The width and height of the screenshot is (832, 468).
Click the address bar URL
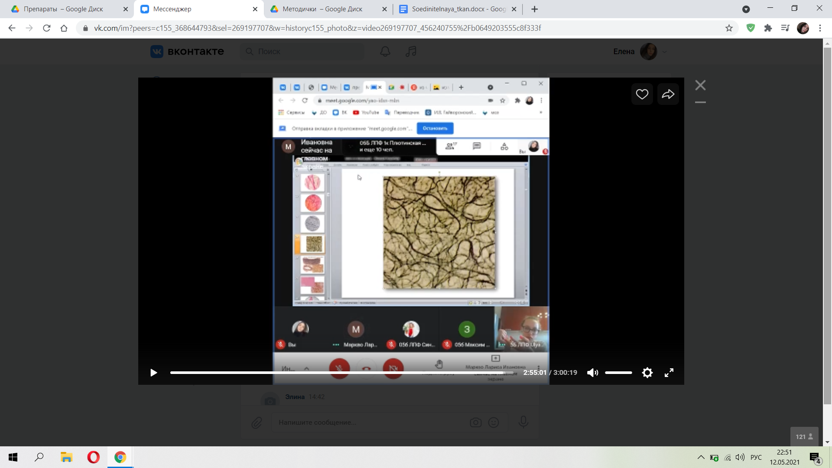(318, 28)
